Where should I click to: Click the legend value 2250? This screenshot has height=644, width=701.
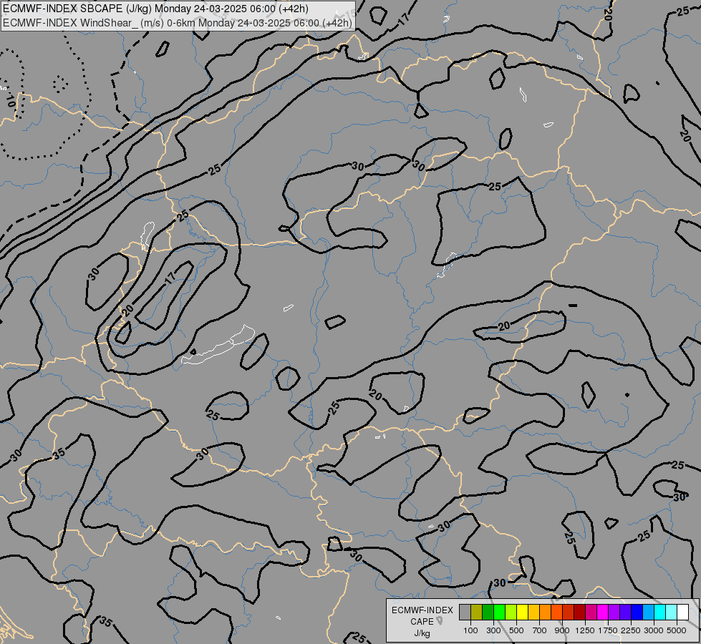click(631, 630)
